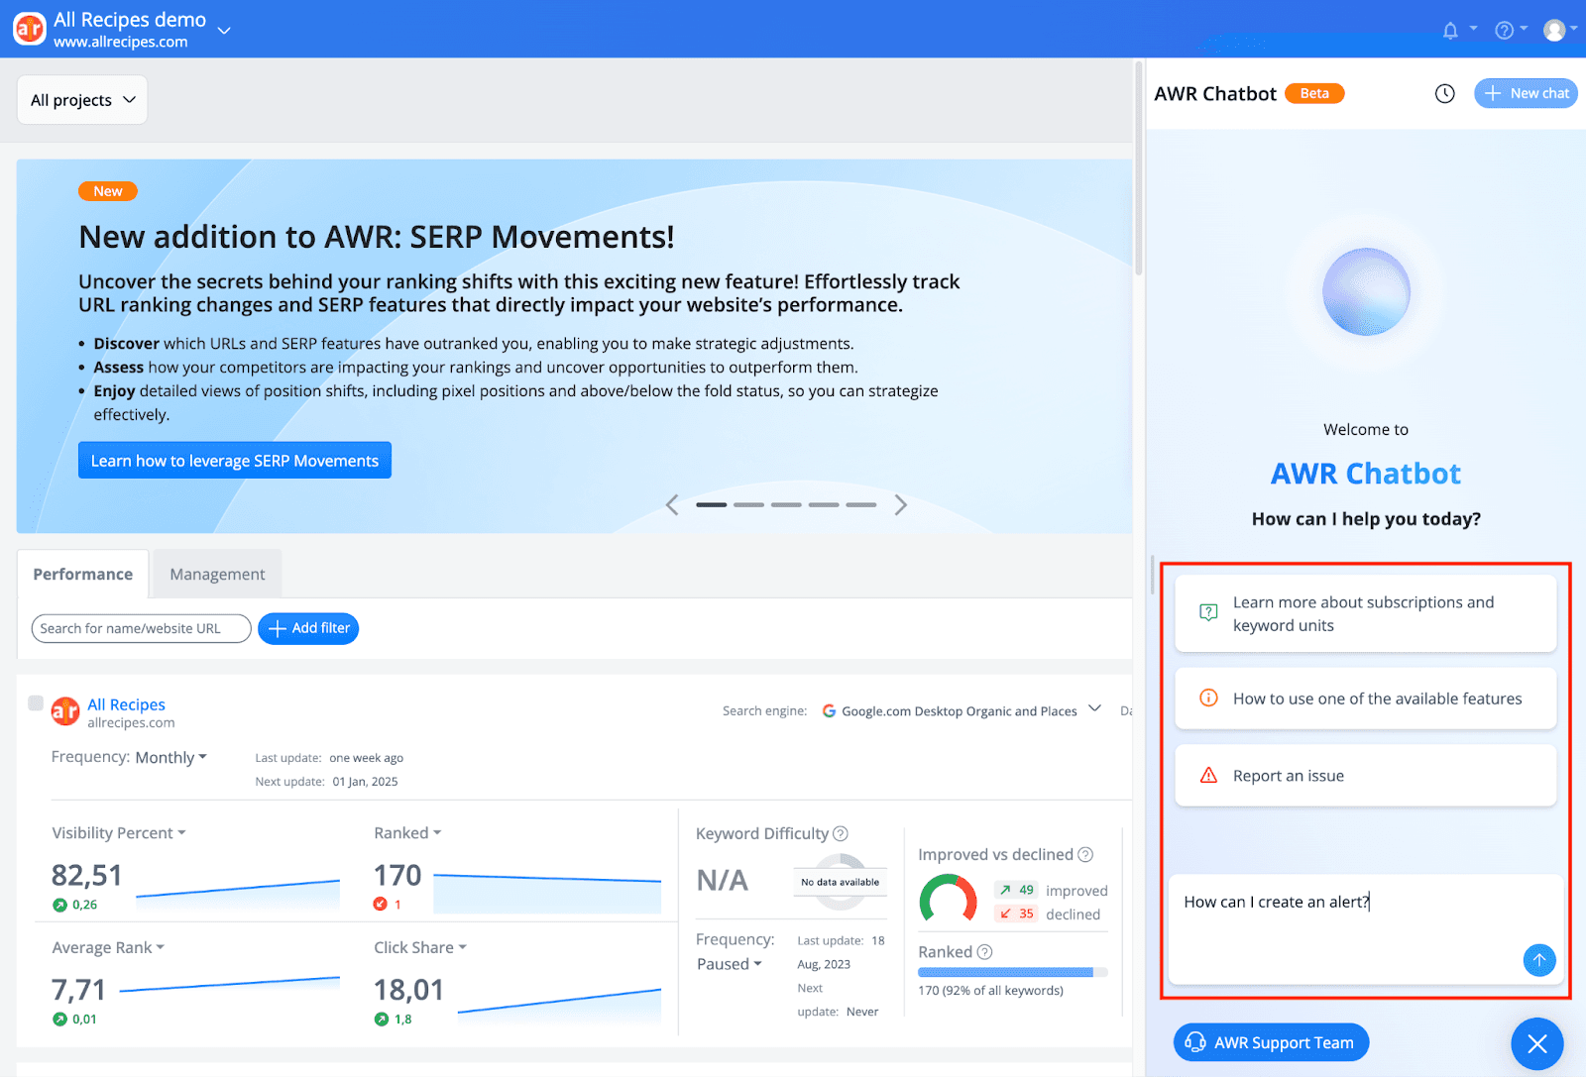Choose How to use one of the available features
Viewport: 1586px width, 1077px height.
click(1365, 699)
